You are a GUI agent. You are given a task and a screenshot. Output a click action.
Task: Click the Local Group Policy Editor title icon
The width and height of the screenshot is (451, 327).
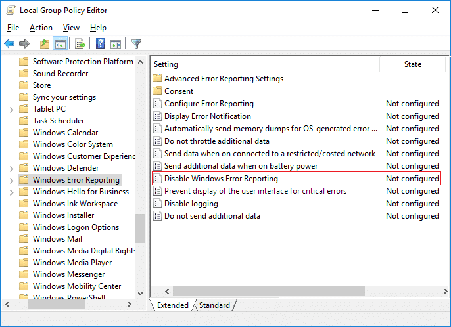(x=11, y=11)
